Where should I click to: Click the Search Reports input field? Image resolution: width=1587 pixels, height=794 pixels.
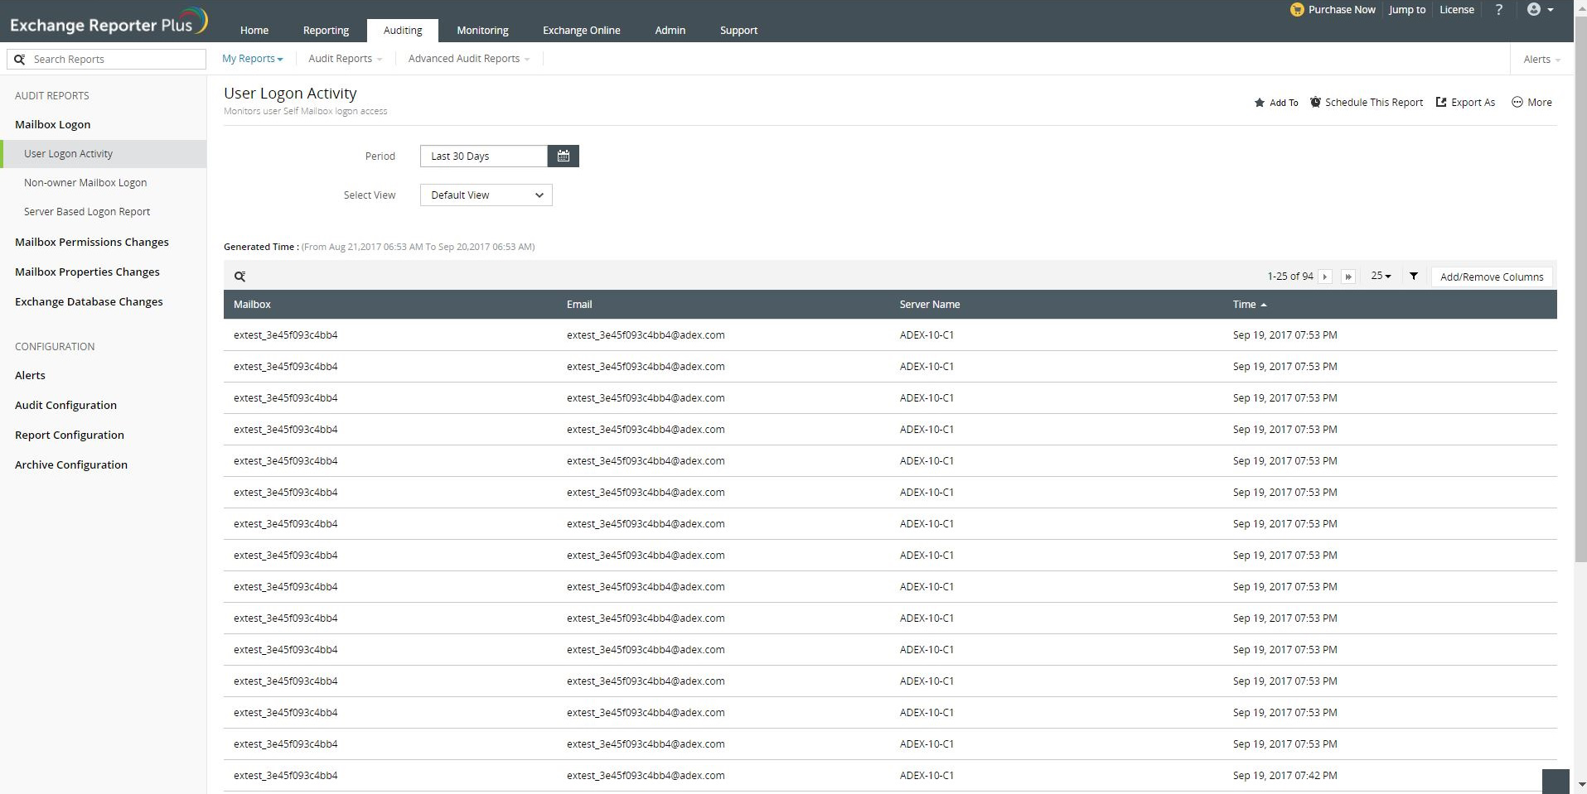point(114,60)
